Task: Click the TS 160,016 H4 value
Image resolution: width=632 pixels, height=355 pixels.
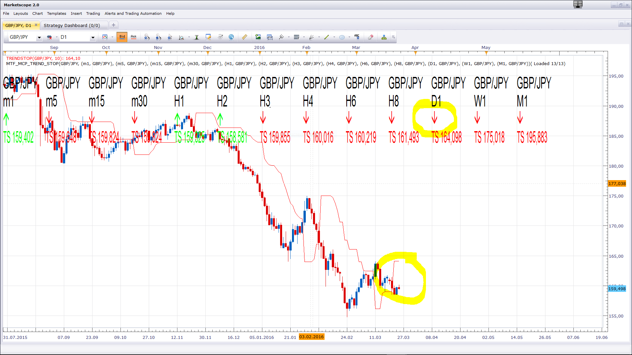Action: pos(318,137)
